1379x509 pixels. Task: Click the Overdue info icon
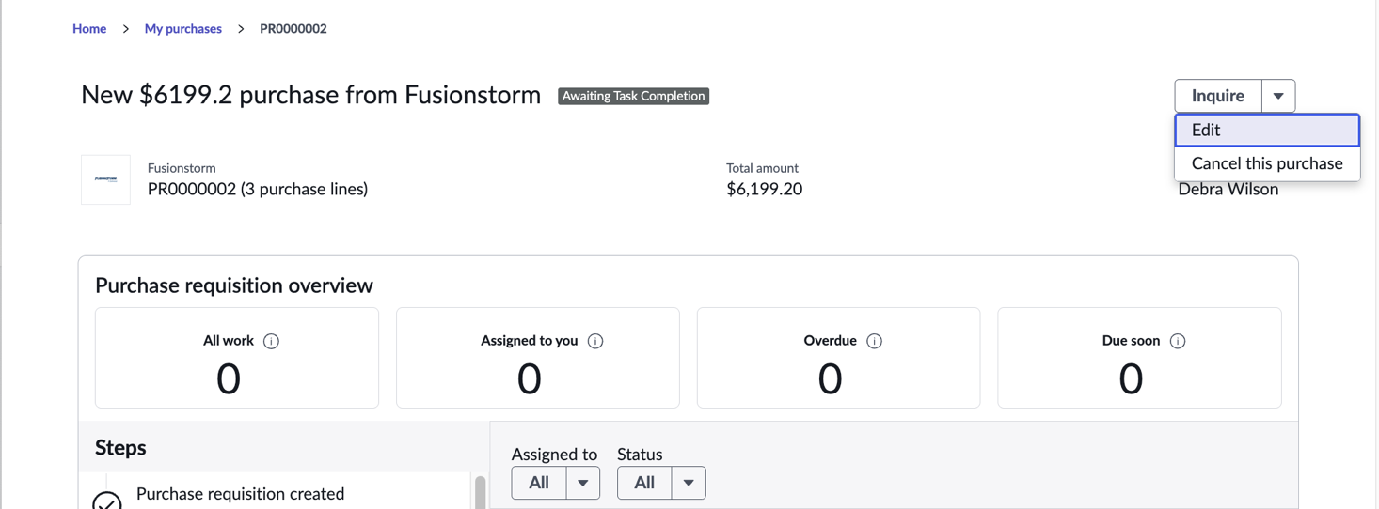pos(874,341)
